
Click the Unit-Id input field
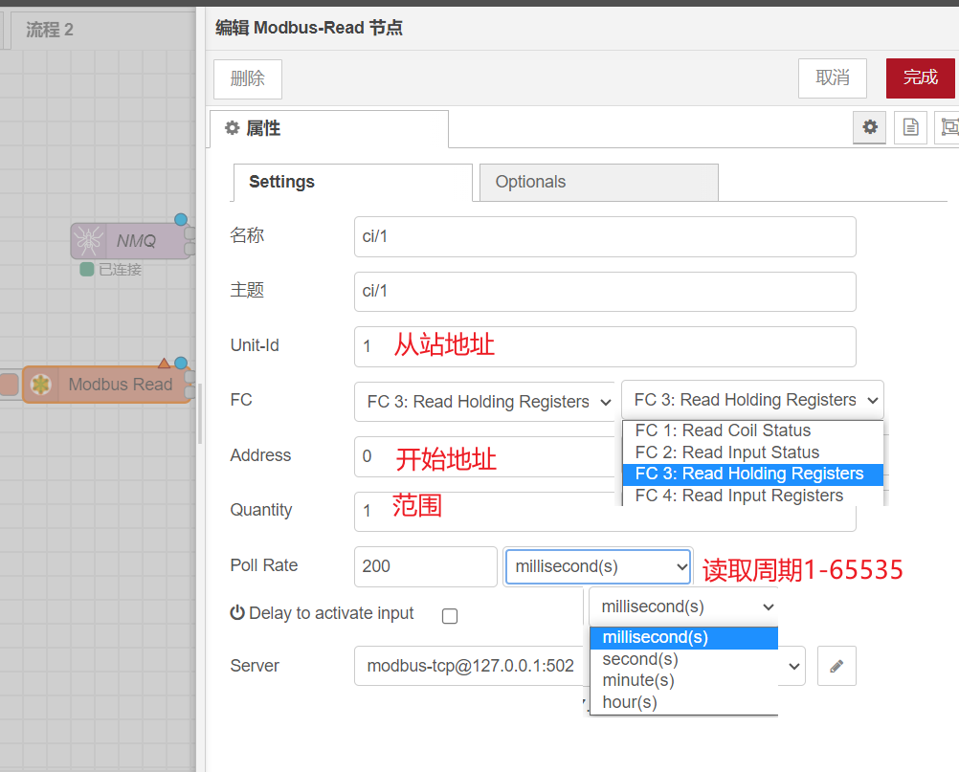click(605, 346)
